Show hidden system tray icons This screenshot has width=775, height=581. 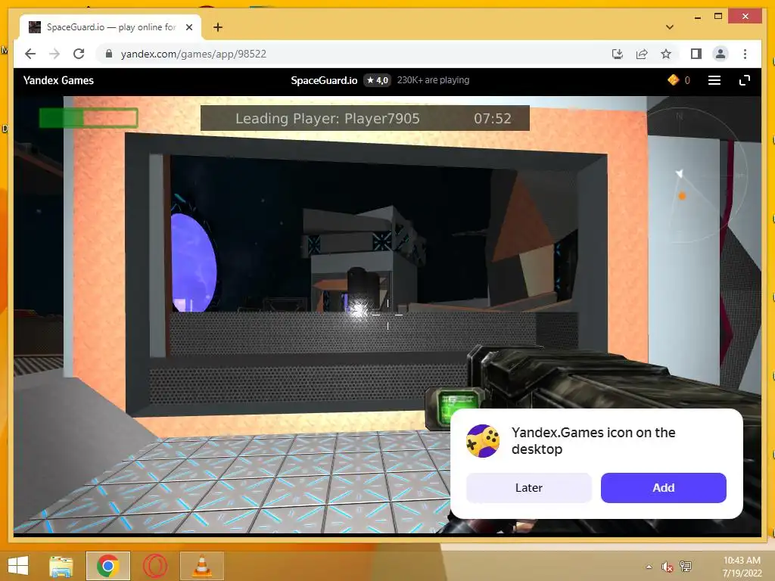[649, 567]
